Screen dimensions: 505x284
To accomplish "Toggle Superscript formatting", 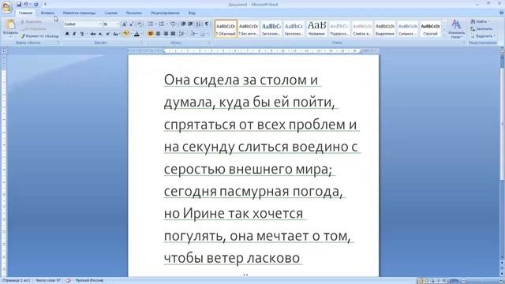I will click(108, 34).
